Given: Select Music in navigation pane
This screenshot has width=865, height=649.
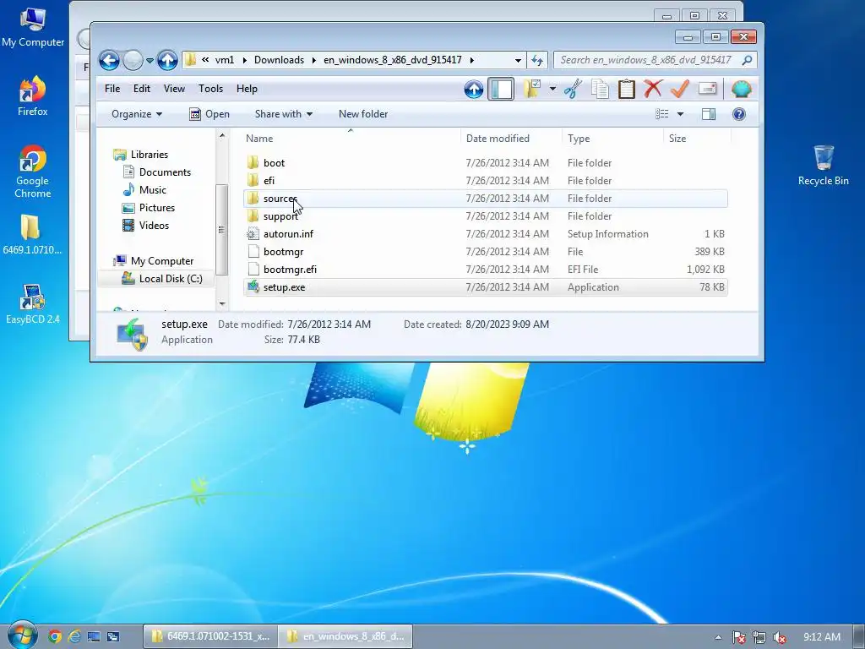Looking at the screenshot, I should (x=144, y=190).
